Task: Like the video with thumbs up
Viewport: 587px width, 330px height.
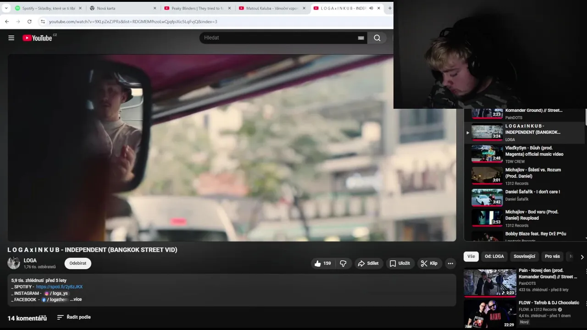Action: point(322,264)
